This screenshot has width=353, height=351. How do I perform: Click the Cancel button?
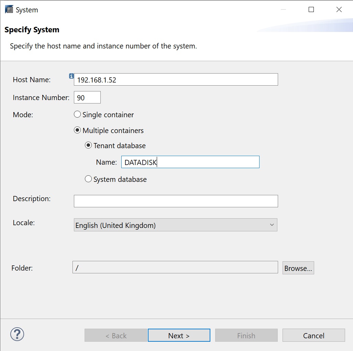click(x=313, y=335)
